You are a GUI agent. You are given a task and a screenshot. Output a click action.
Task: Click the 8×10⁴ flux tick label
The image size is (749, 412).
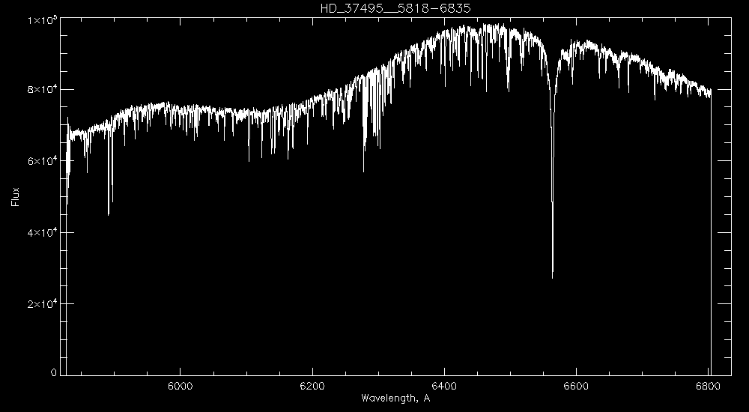point(43,89)
